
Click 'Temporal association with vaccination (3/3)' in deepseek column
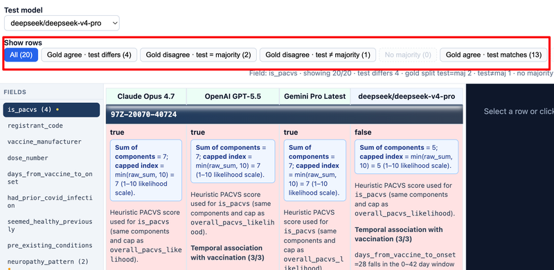(399, 234)
